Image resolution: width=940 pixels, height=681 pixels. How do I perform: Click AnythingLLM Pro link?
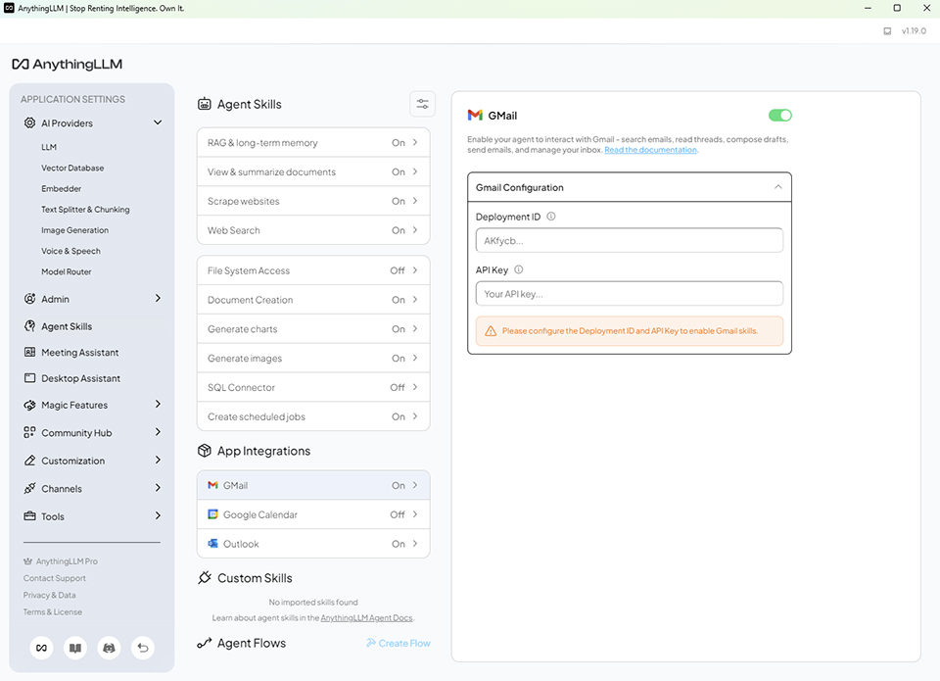[x=61, y=561]
